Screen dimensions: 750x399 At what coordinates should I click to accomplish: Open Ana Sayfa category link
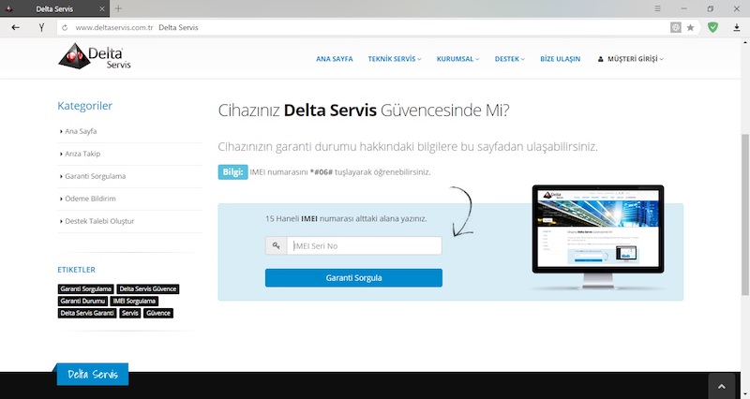[x=81, y=131]
